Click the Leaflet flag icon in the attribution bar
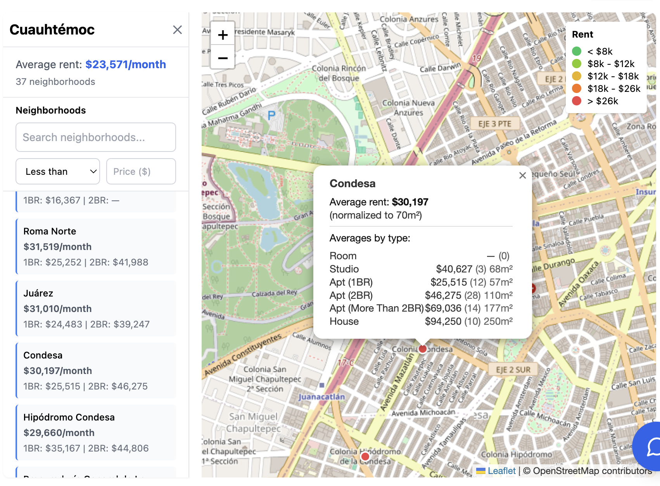 click(481, 471)
